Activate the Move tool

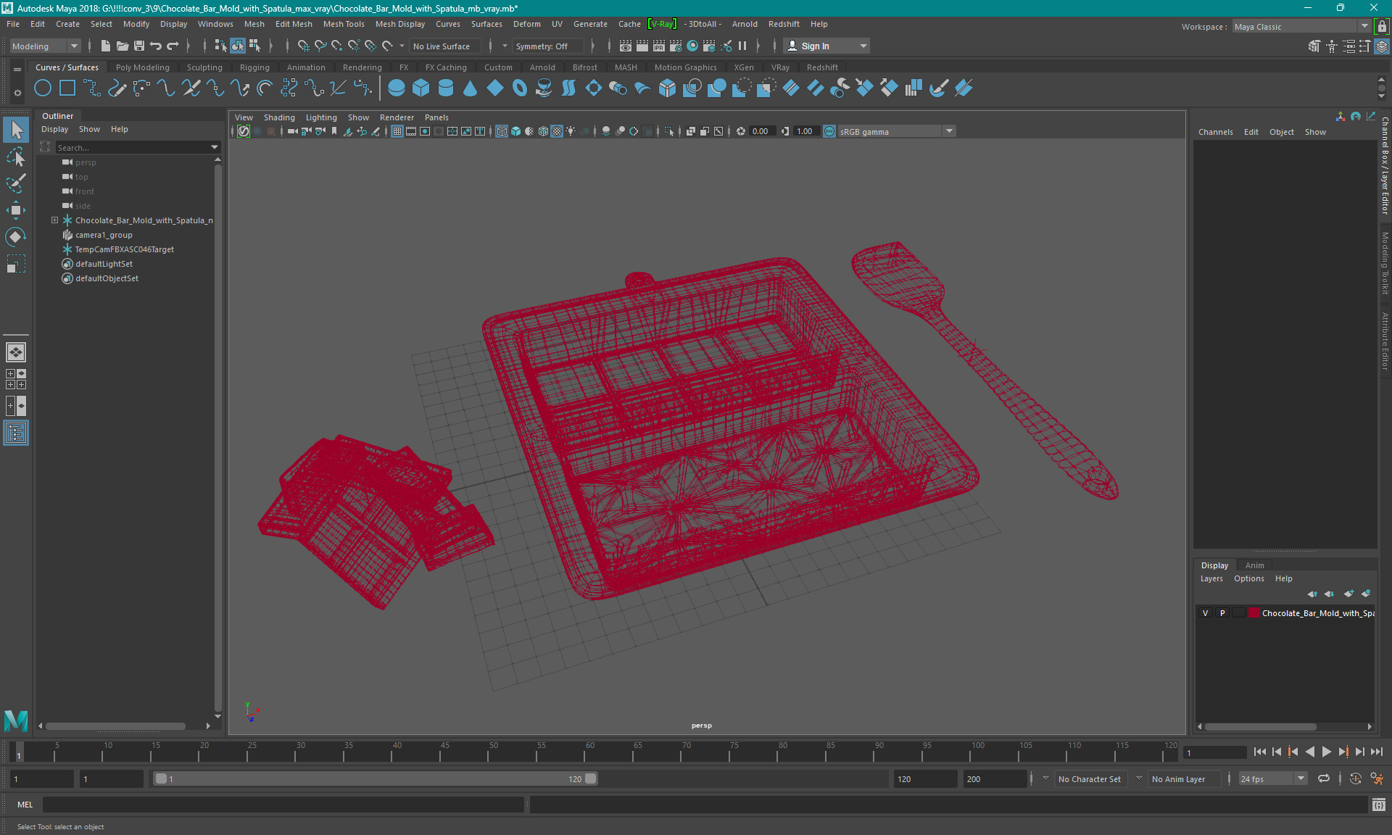click(16, 210)
